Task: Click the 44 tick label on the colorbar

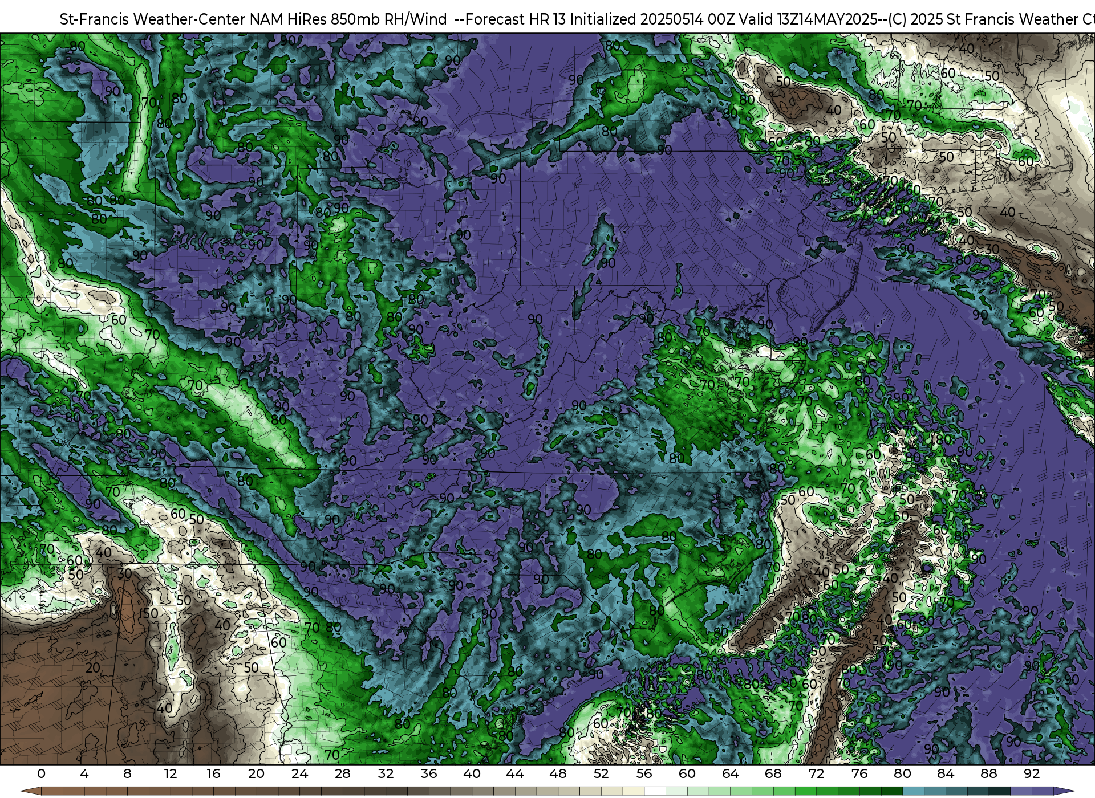Action: coord(515,773)
